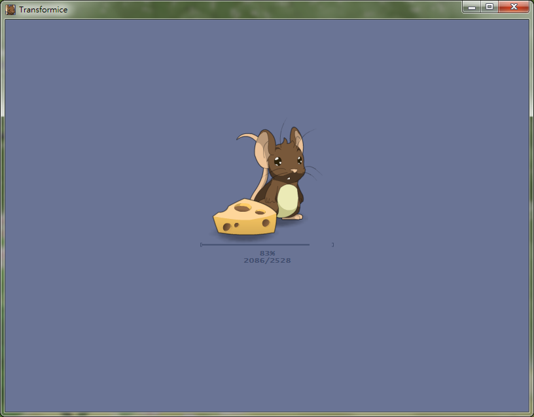Click the filled part of the loading bar
Viewport: 534px width, 417px height.
255,244
